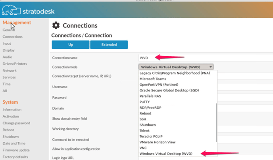Choose VNC connection mode
The image size is (273, 160).
pos(143,148)
